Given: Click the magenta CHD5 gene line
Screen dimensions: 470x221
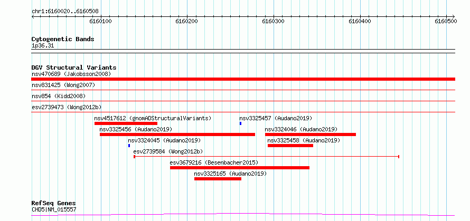Looking at the screenshot, I should [x=243, y=214].
